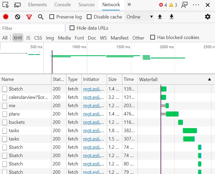The image size is (215, 174).
Task: Focus the Filter text field
Action: (33, 28)
